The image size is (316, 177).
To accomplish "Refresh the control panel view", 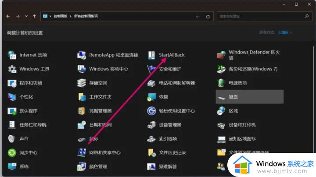I will 208,17.
